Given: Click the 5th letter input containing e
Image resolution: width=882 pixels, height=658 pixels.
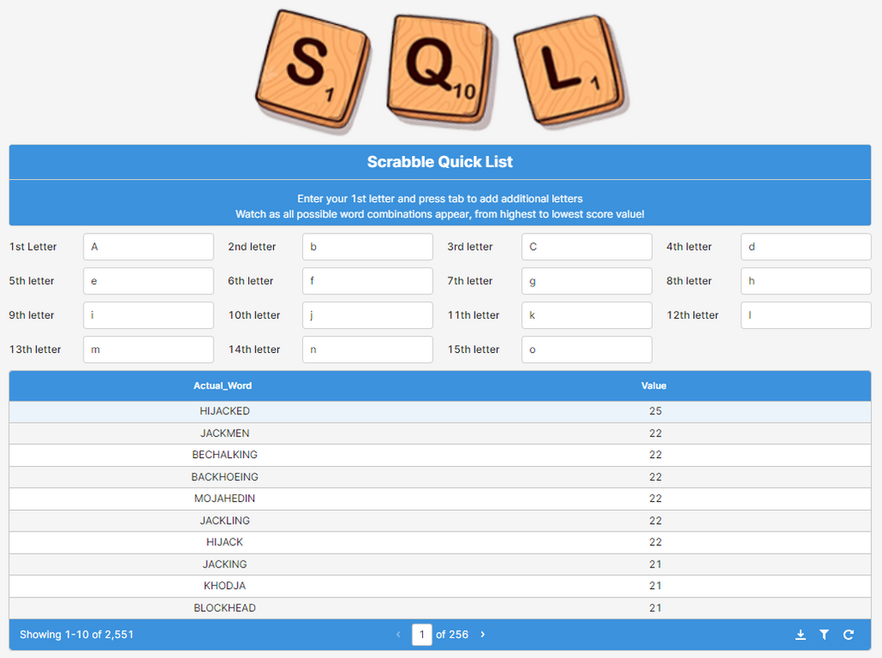Looking at the screenshot, I should pos(148,281).
